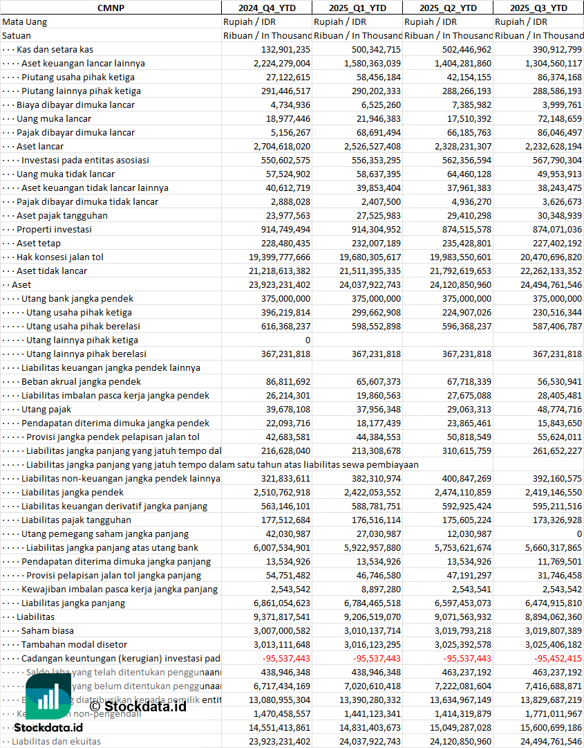The height and width of the screenshot is (748, 584).
Task: Click the Aset tetap row label
Action: [39, 244]
